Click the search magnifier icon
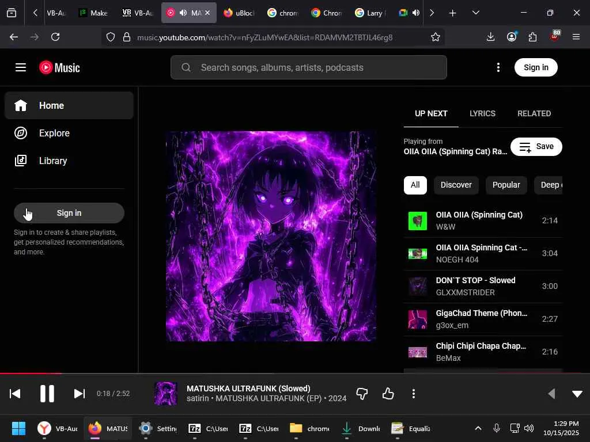Viewport: 590px width, 442px height. point(186,68)
